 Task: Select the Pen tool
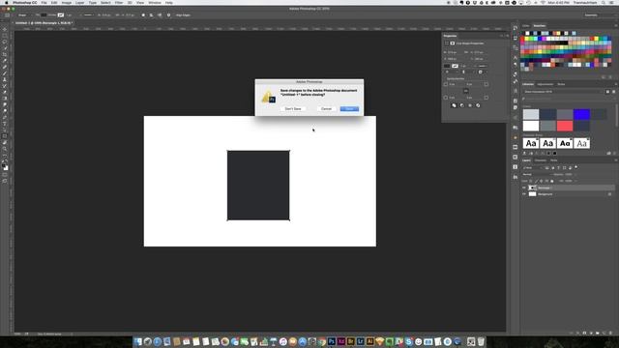[x=5, y=118]
